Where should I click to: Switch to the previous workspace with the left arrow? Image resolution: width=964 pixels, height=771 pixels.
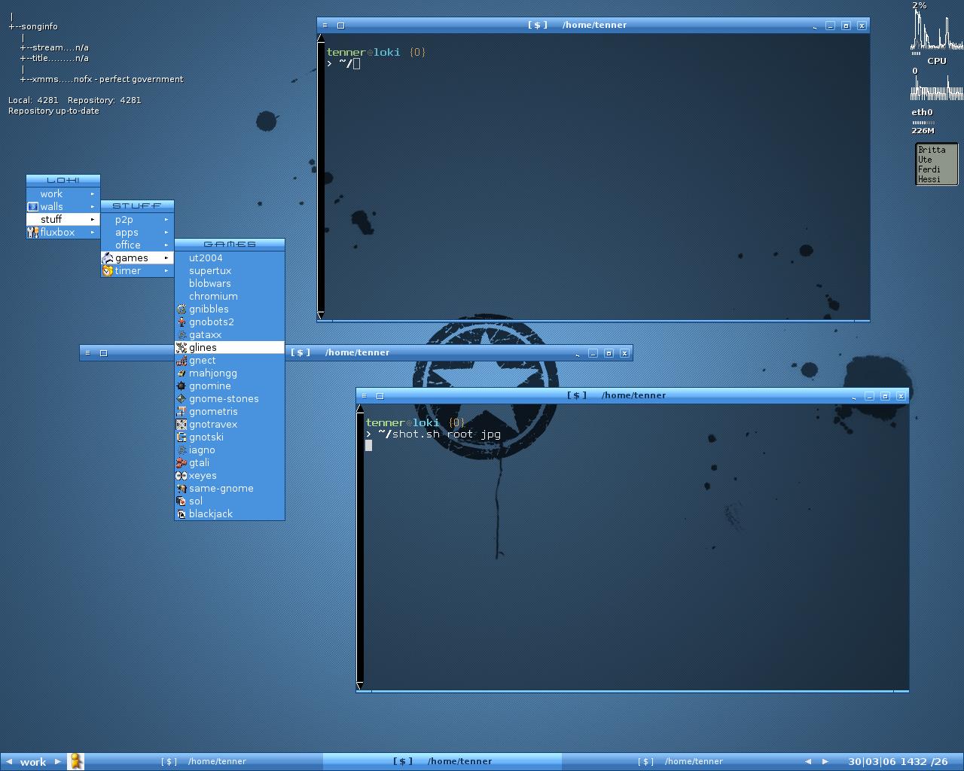pyautogui.click(x=9, y=761)
